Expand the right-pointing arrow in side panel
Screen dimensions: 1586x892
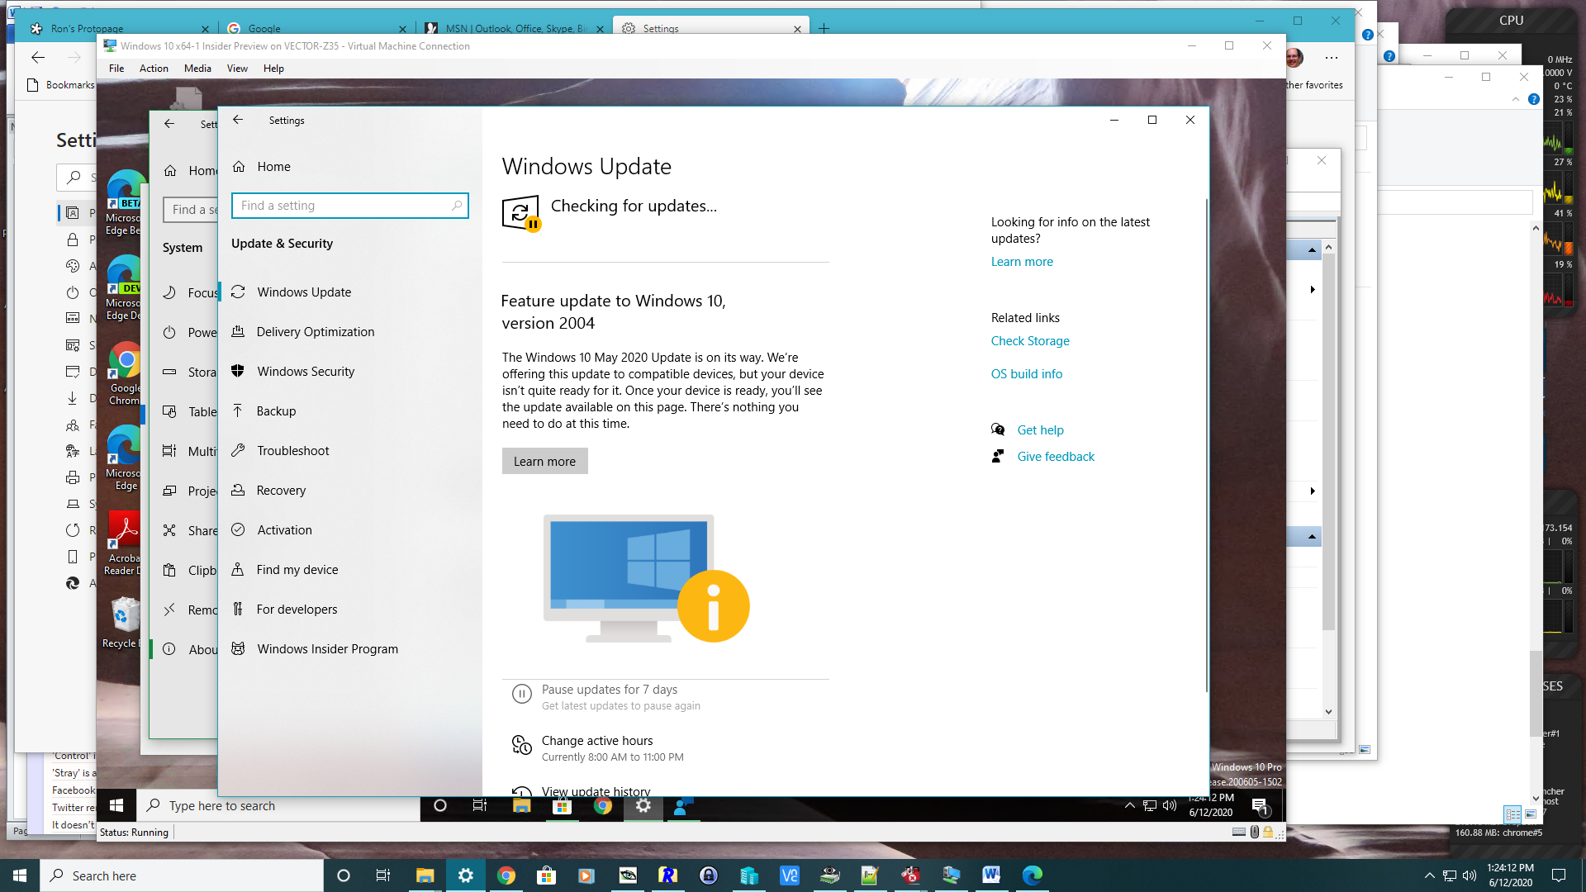[1312, 289]
